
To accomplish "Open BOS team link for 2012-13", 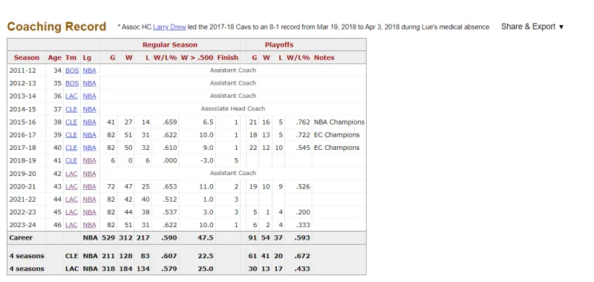I will (72, 83).
